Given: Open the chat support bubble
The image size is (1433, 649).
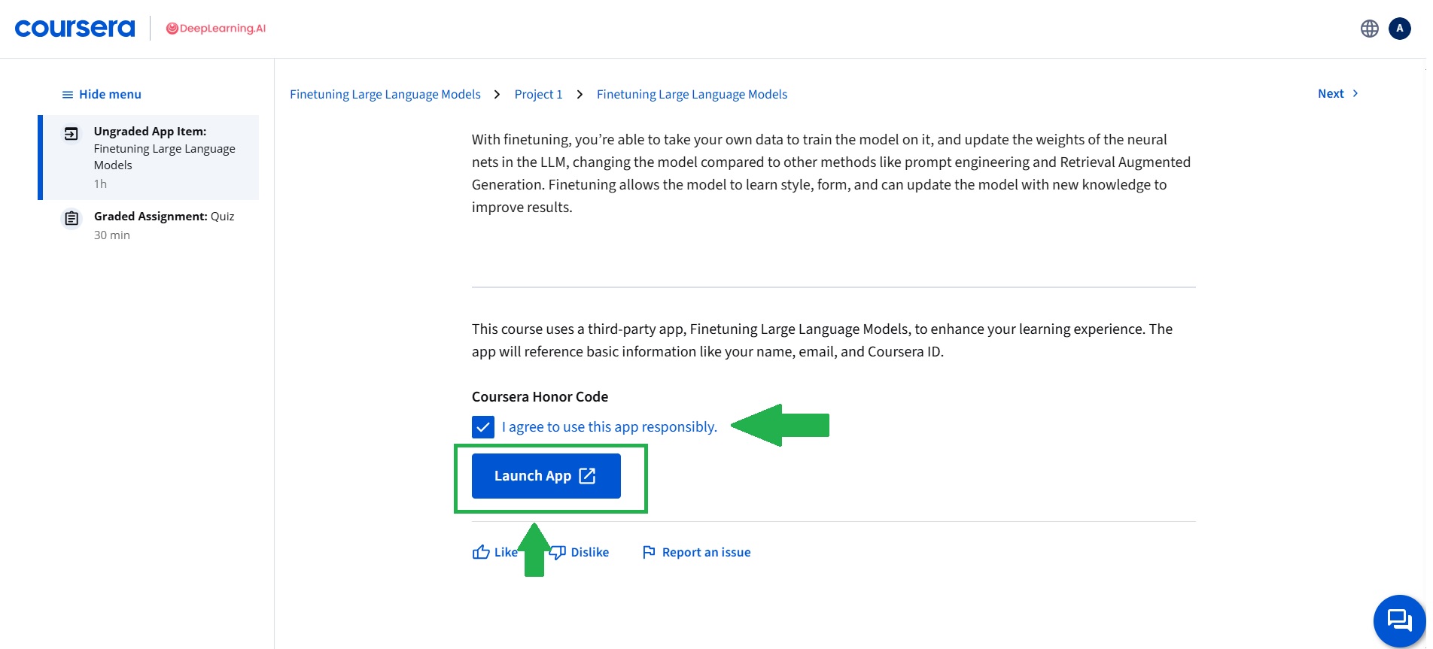Looking at the screenshot, I should [1399, 621].
